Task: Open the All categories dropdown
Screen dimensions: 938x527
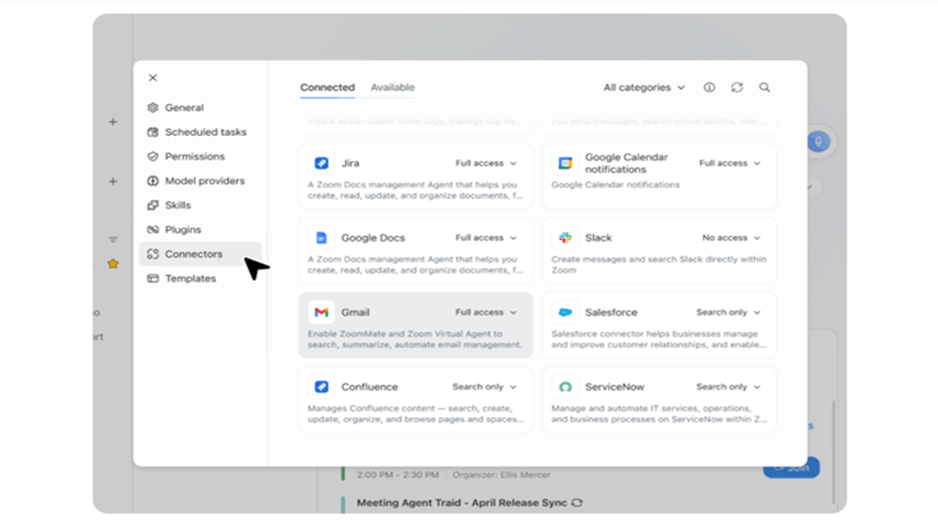Action: (644, 87)
